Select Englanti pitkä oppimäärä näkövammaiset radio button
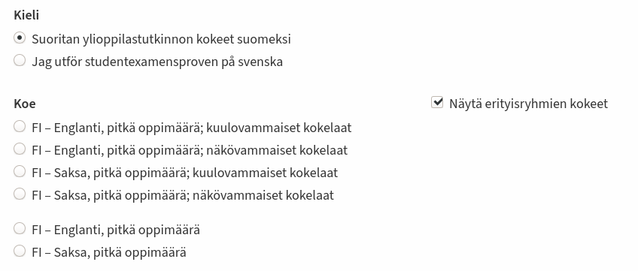The image size is (638, 271). [20, 149]
